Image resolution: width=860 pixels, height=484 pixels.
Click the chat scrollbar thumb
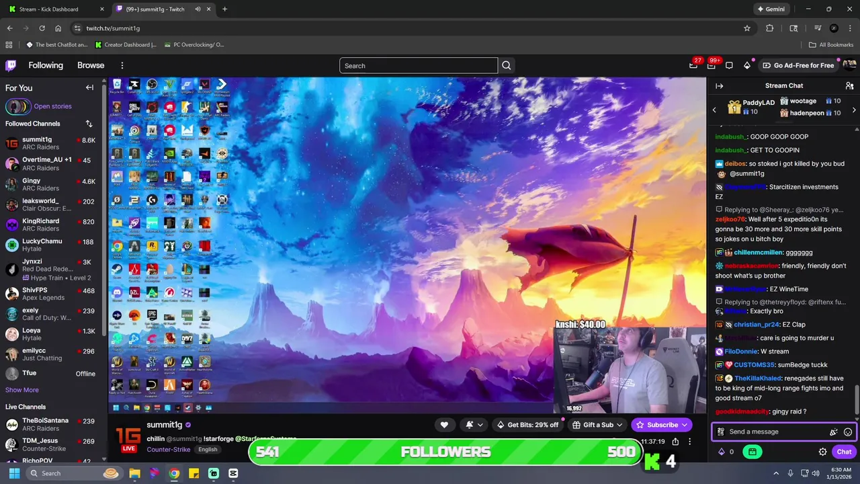click(x=857, y=401)
